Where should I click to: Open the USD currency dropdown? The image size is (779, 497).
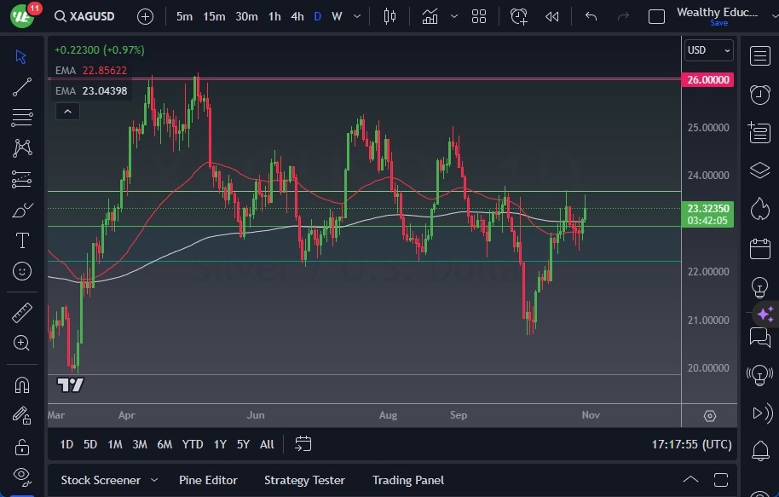[708, 50]
